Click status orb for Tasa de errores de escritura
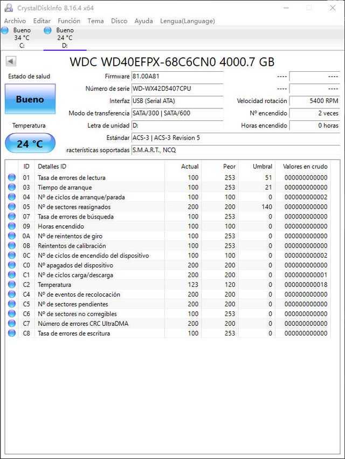The image size is (345, 459). point(12,333)
